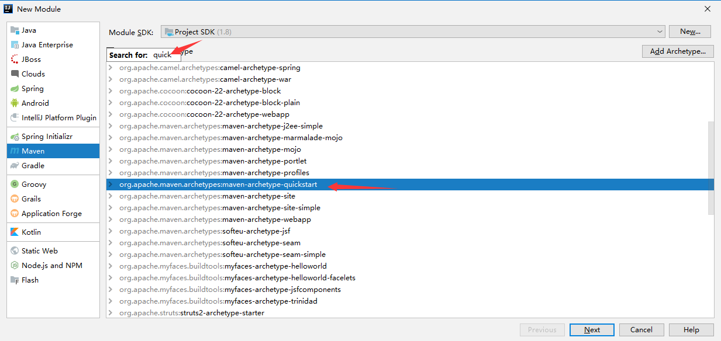This screenshot has width=721, height=341.
Task: Click the Node.js and NPM icon
Action: 15,266
